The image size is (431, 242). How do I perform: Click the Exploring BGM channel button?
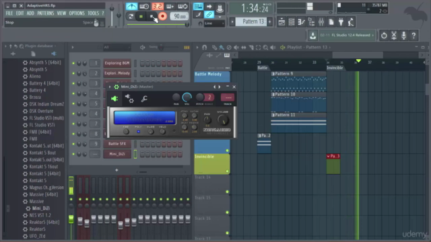coord(117,63)
